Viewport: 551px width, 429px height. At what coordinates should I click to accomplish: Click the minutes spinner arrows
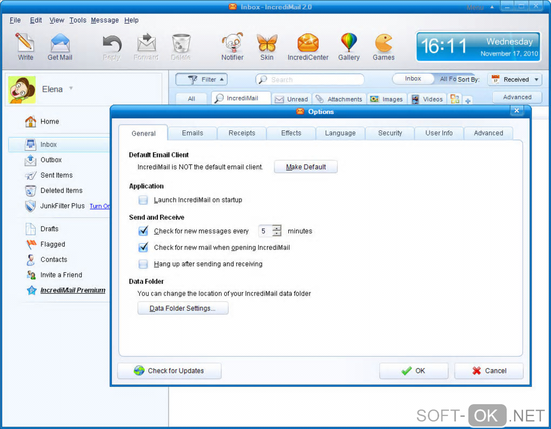click(x=277, y=230)
